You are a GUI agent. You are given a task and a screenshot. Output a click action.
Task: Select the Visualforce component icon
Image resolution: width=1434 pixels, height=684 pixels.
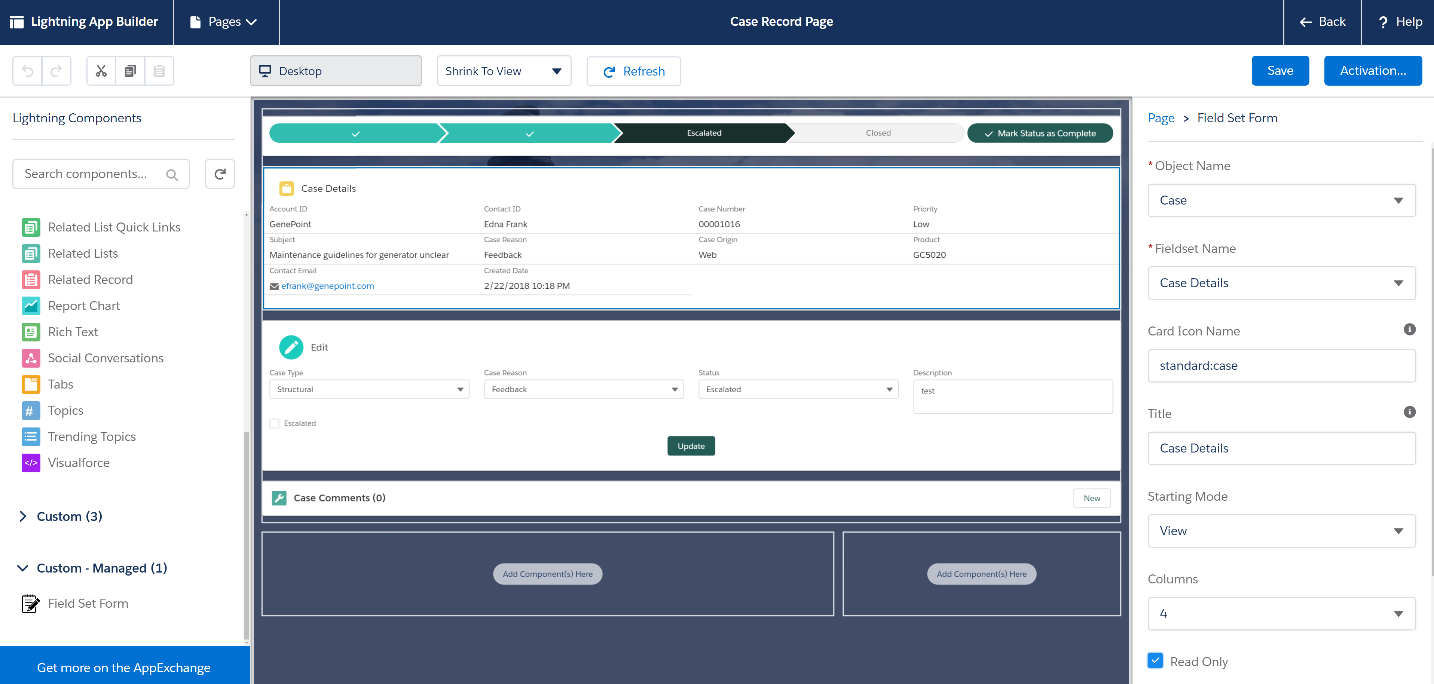coord(31,463)
